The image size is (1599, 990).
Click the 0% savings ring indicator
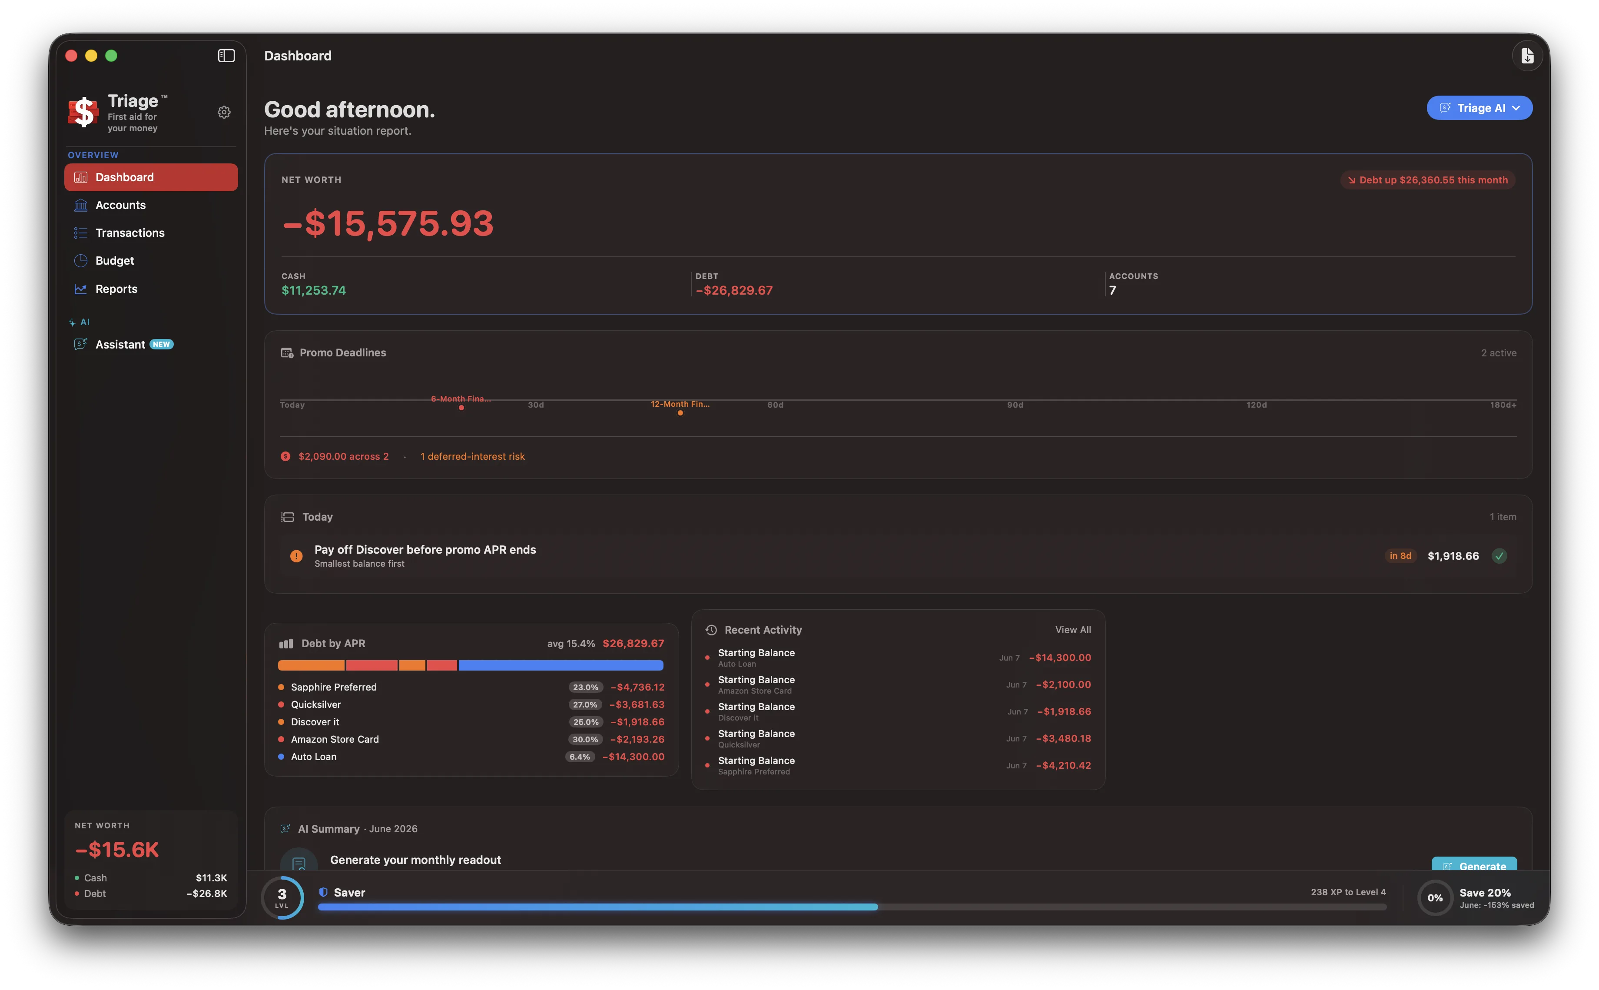1435,898
